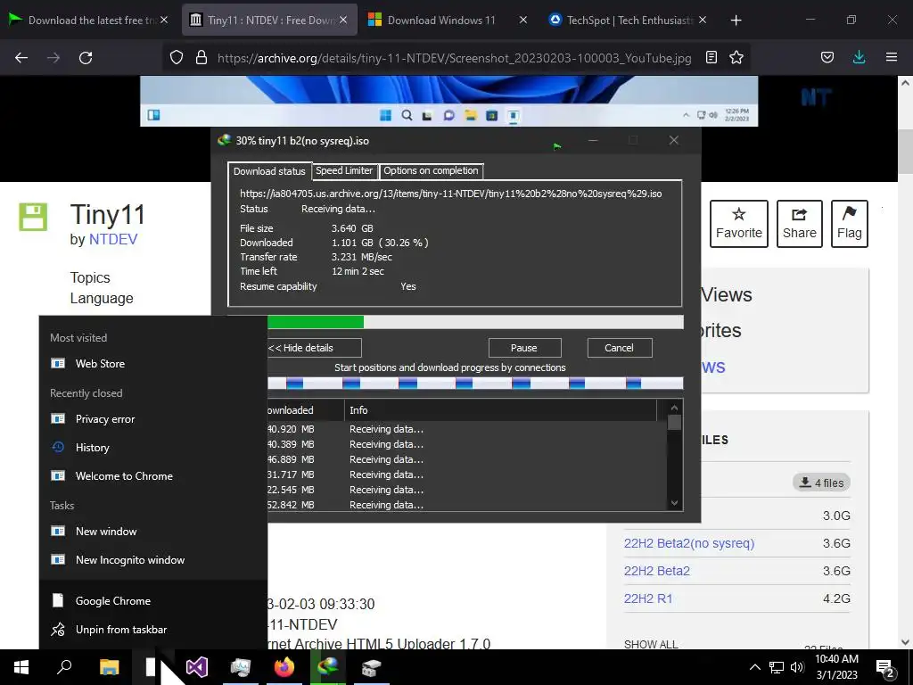Image resolution: width=913 pixels, height=685 pixels.
Task: Close the TechSpot tab
Action: point(703,20)
